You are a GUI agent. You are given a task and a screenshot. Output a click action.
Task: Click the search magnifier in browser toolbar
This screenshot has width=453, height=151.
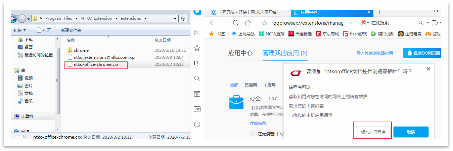tap(421, 23)
